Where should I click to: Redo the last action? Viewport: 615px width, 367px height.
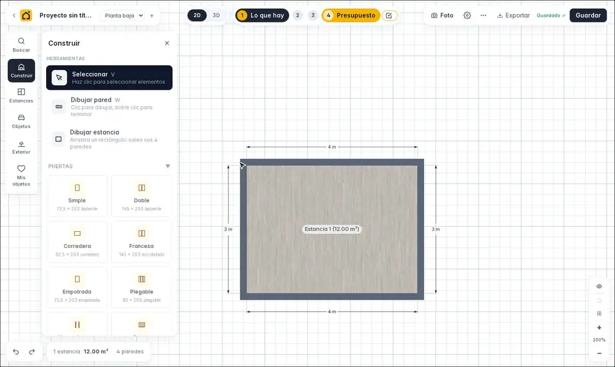pos(32,352)
